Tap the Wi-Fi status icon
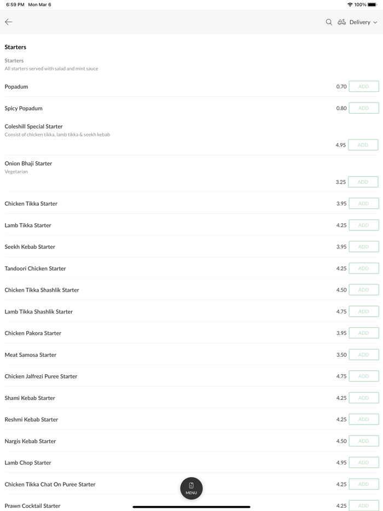The width and height of the screenshot is (383, 511). click(x=350, y=4)
